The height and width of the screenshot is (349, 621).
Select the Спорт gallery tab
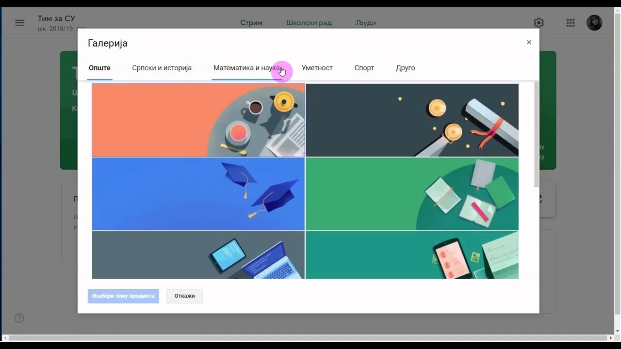click(364, 68)
